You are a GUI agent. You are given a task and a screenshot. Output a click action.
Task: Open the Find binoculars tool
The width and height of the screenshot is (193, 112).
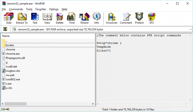(72, 18)
